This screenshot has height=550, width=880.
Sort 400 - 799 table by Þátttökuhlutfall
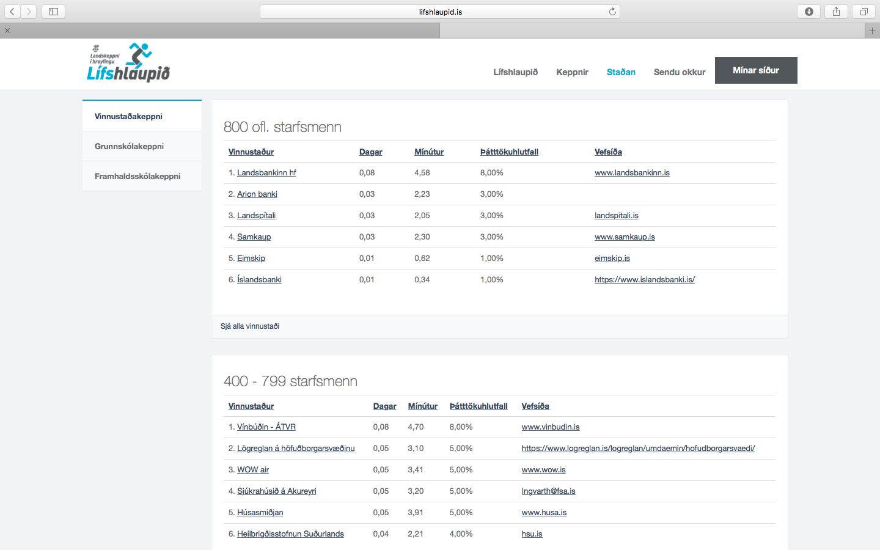pyautogui.click(x=479, y=406)
